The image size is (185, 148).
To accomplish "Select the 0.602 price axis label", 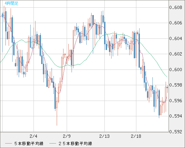I will click(176, 54).
